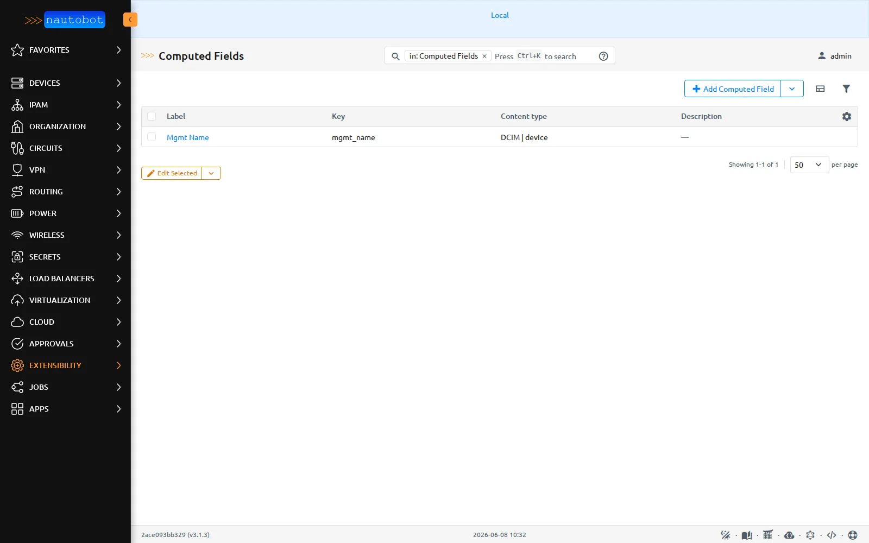
Task: Click the Secrets lock icon
Action: [17, 257]
